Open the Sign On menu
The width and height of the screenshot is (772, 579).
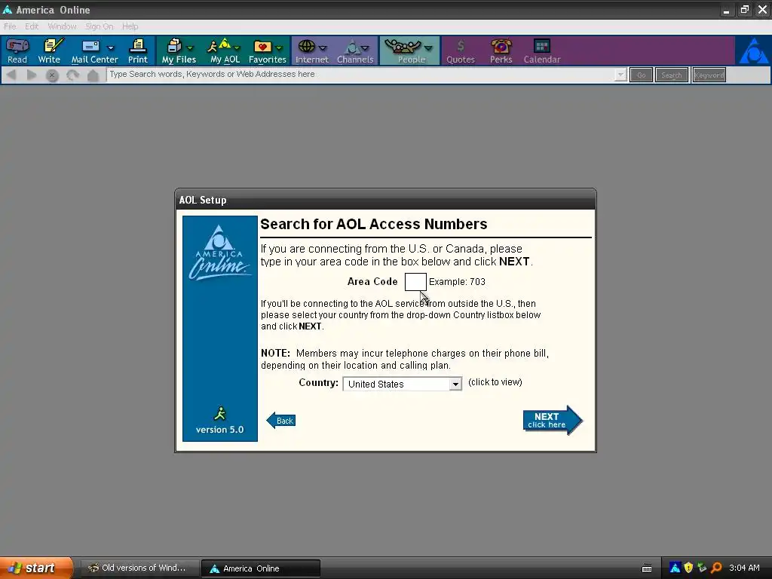coord(99,26)
